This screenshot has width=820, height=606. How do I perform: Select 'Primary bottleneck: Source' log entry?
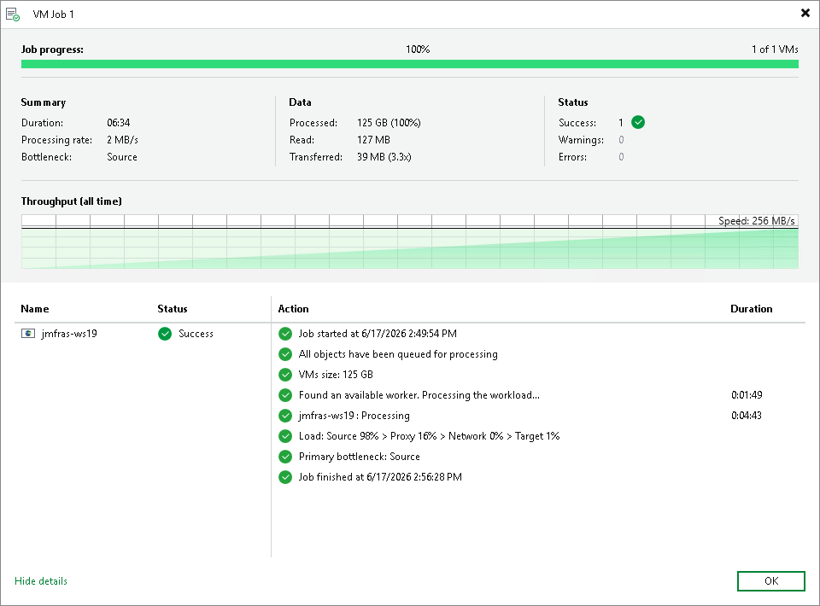tap(360, 457)
